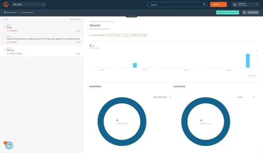Click the Copy button
The height and width of the screenshot is (153, 263).
click(110, 35)
